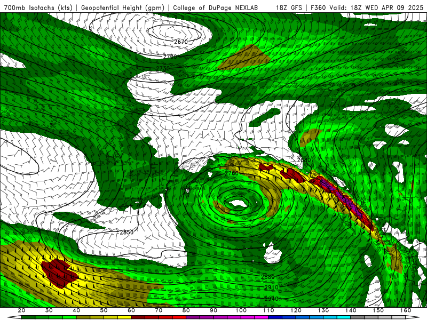Click the 70 kt legend label
The image size is (427, 320).
[159, 310]
